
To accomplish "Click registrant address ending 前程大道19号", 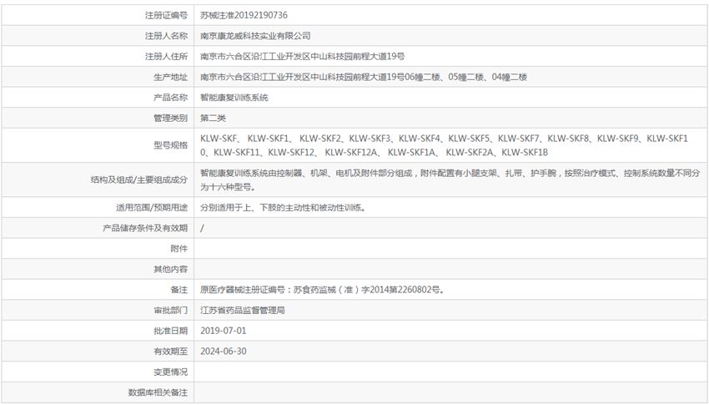I will [x=303, y=57].
